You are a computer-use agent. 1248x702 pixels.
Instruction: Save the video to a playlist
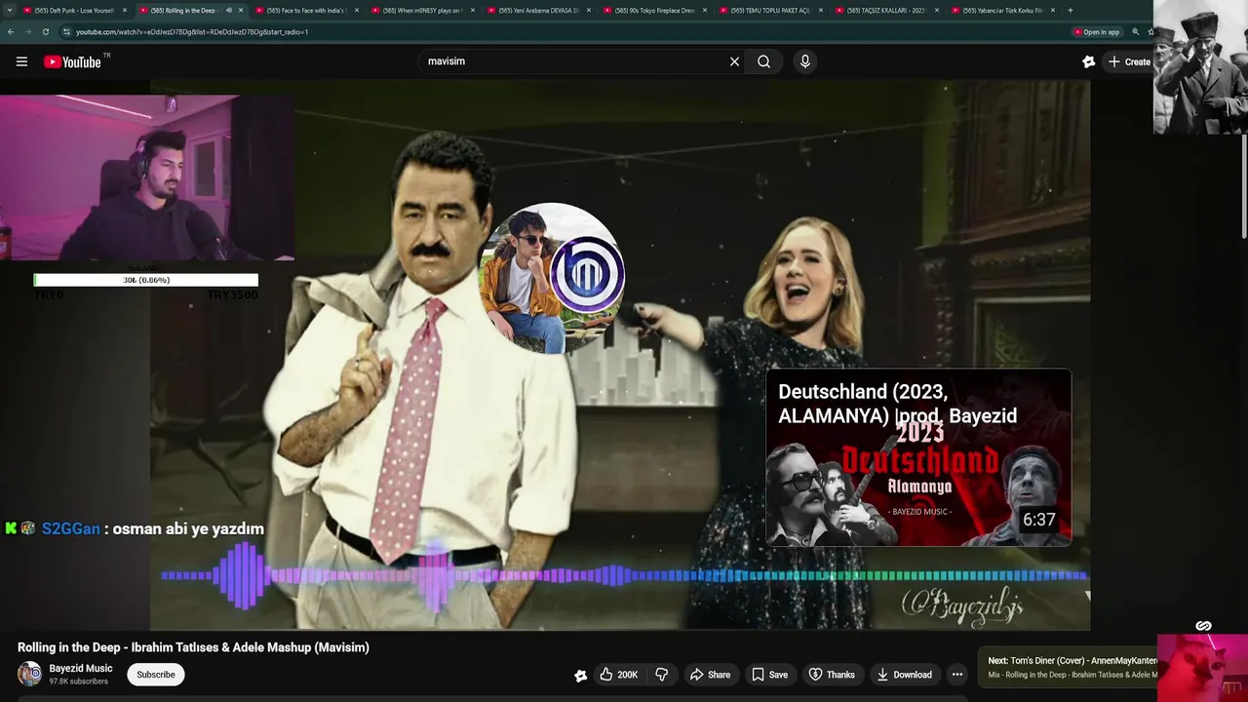[769, 675]
